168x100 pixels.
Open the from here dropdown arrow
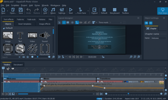pos(88,11)
